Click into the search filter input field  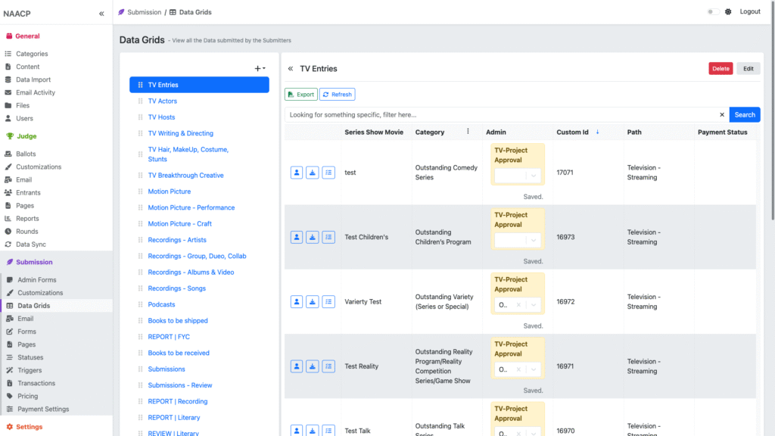click(x=500, y=115)
